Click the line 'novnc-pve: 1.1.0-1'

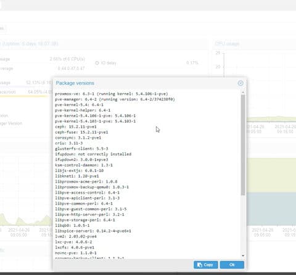tap(76, 253)
